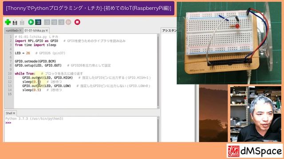Click 'GPIO.output(LED, GPIO.HIGH)' code line
Viewport: 284px width, 159px height.
[x=47, y=78]
